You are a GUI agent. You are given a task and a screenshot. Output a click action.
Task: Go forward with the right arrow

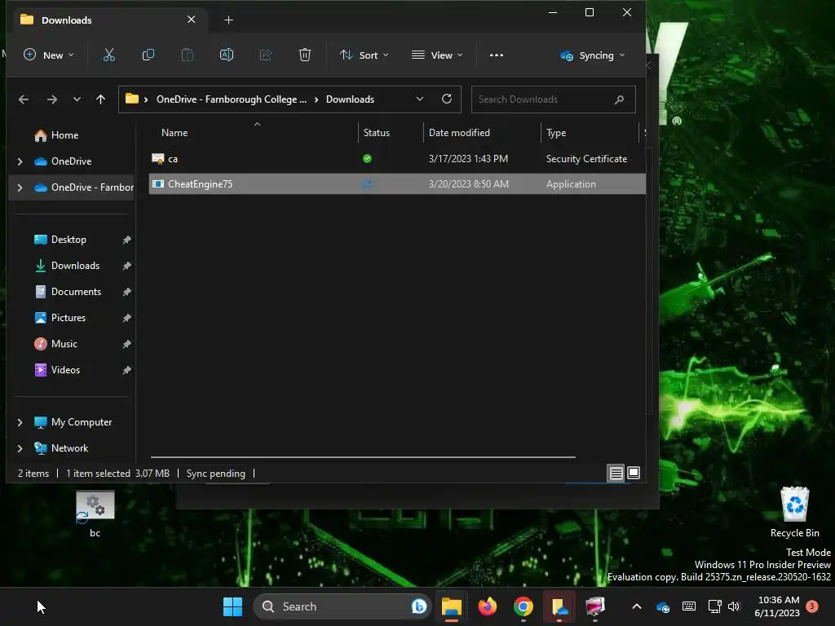(51, 99)
